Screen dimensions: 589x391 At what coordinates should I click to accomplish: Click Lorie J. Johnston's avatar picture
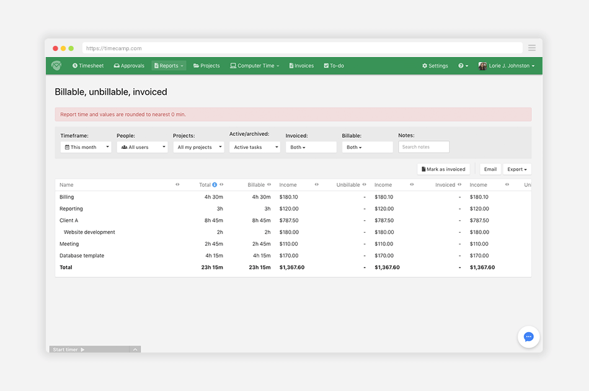(x=482, y=66)
